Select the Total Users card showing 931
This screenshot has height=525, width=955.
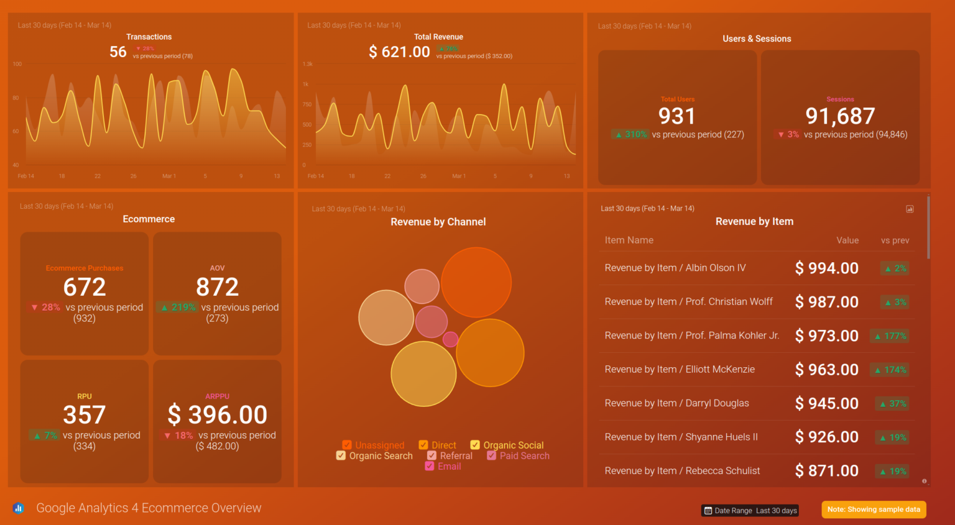point(677,117)
